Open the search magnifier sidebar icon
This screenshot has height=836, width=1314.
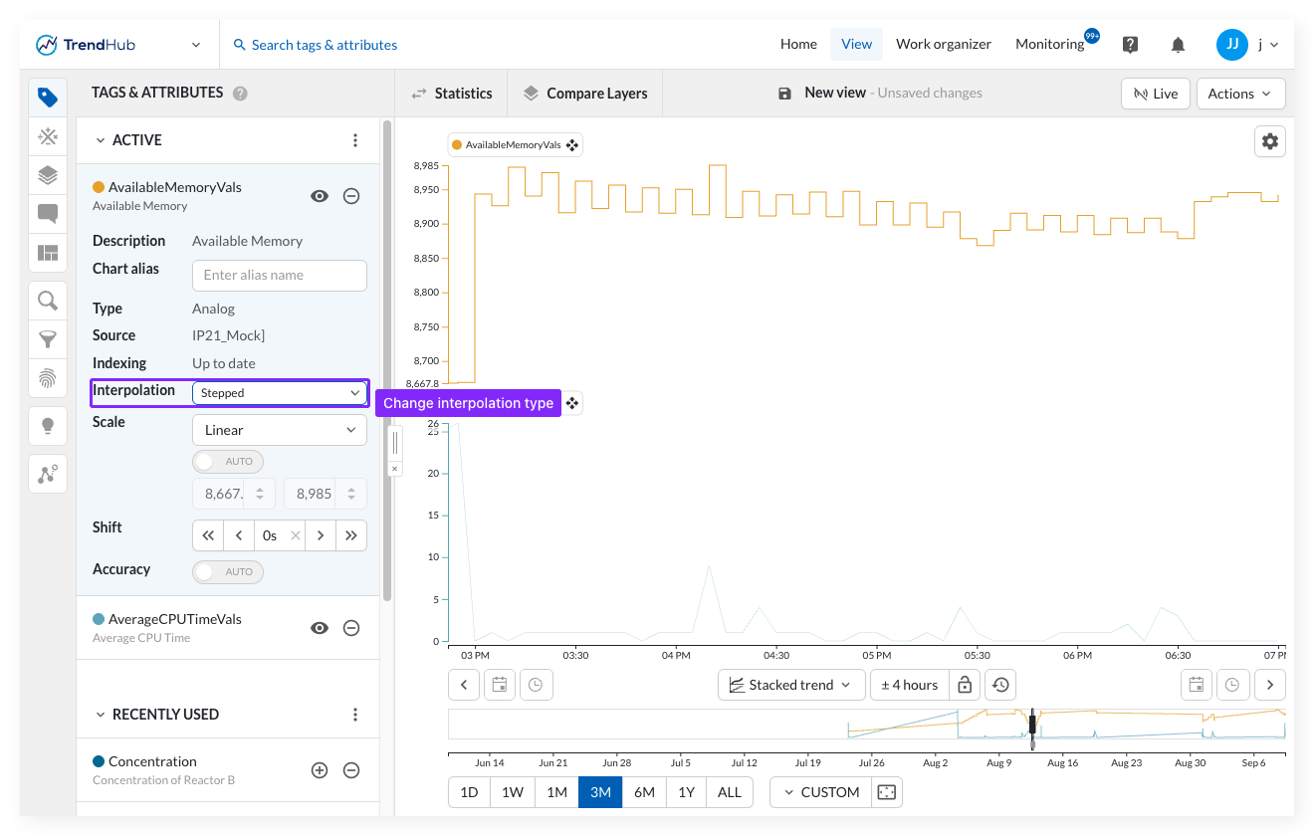[x=47, y=300]
